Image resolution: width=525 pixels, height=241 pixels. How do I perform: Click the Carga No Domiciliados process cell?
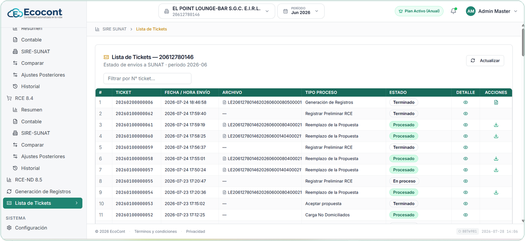[327, 215]
